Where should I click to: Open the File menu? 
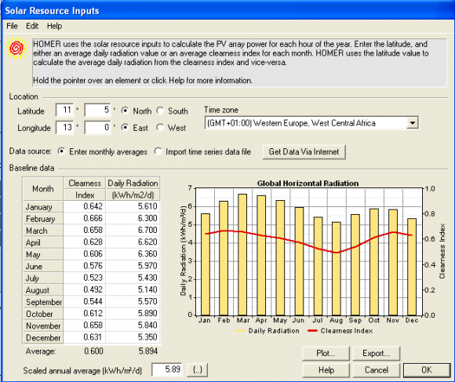pyautogui.click(x=12, y=26)
